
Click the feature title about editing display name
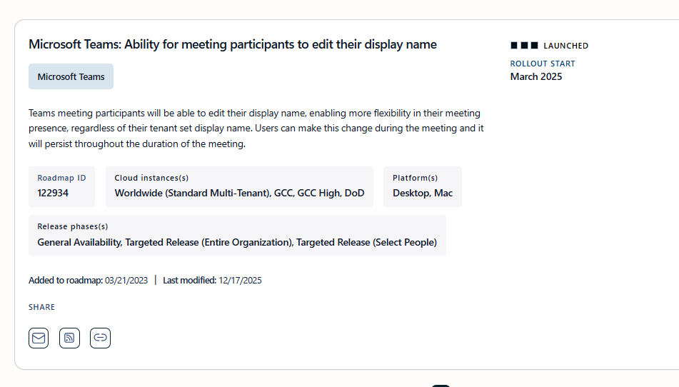pyautogui.click(x=232, y=44)
